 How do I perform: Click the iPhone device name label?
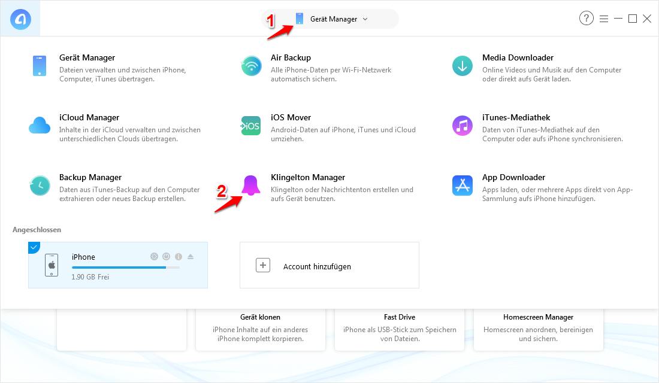click(83, 257)
